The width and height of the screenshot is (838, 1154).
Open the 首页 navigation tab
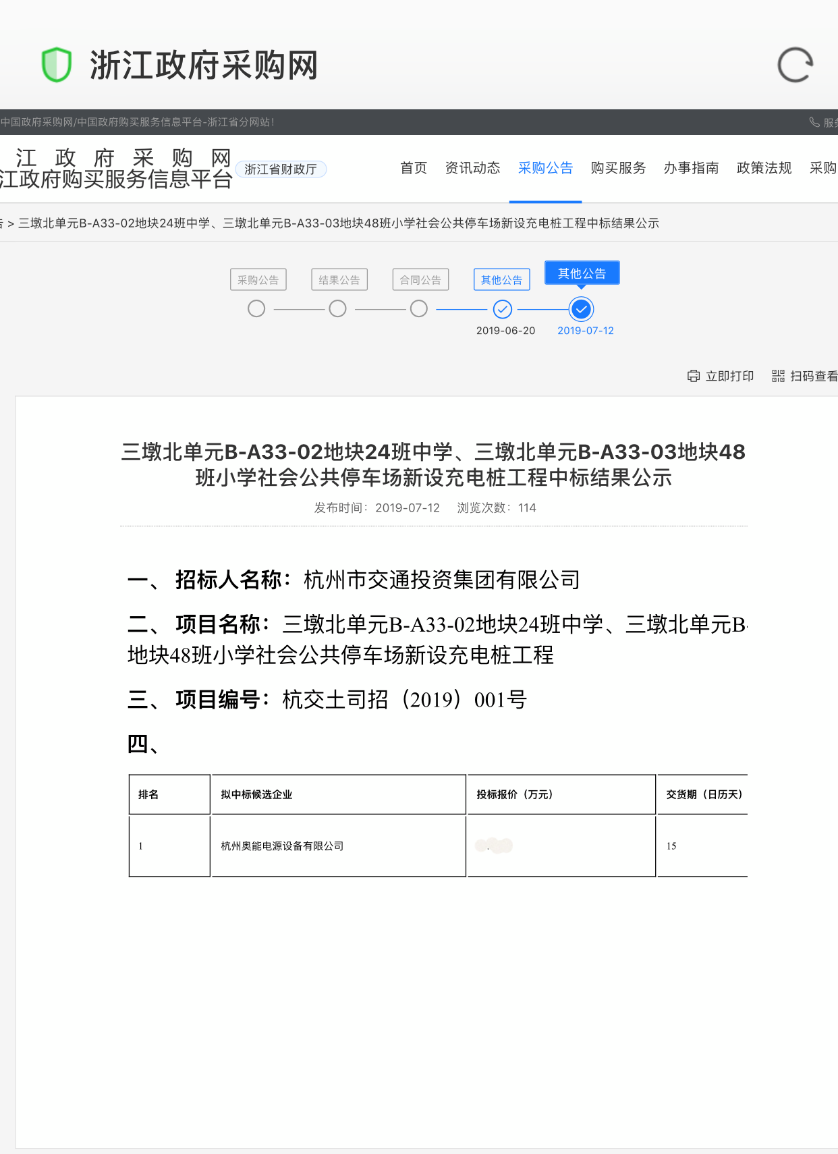pyautogui.click(x=414, y=168)
